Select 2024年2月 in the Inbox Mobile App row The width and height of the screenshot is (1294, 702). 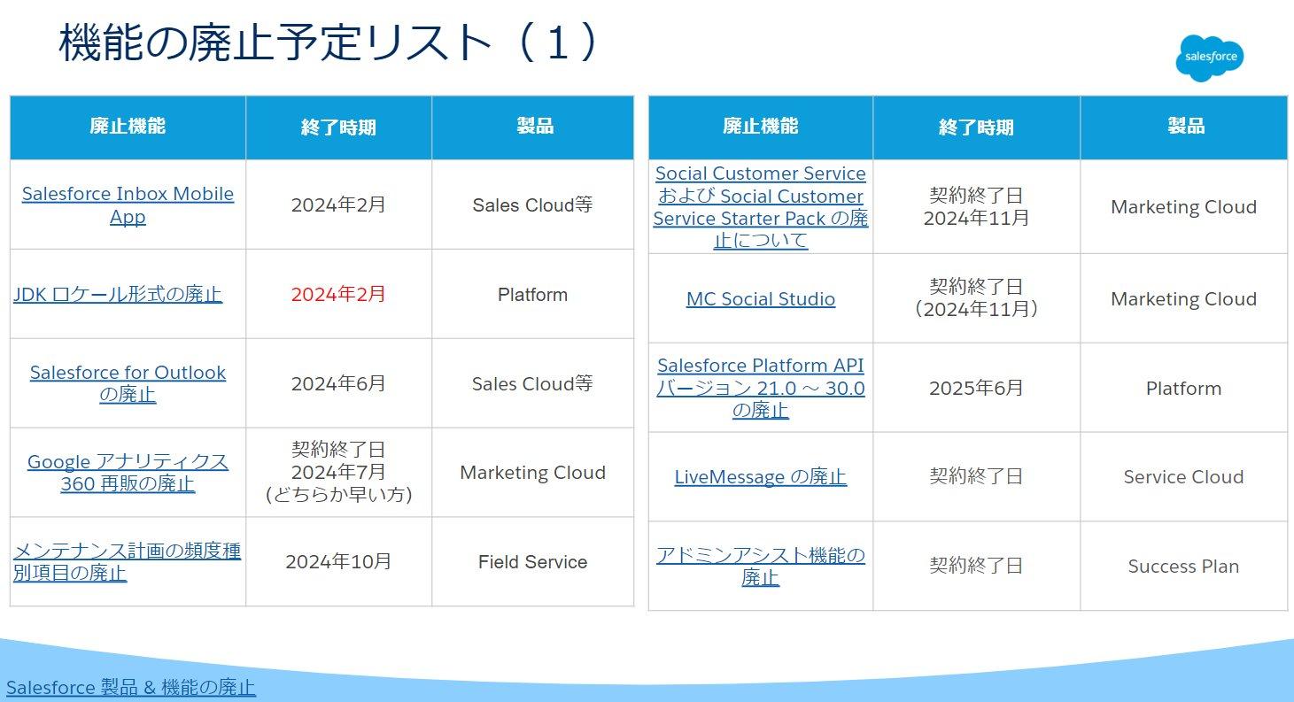pyautogui.click(x=338, y=204)
